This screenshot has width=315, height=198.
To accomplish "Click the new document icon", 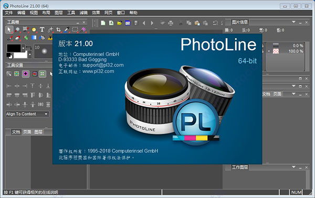I will (x=103, y=23).
